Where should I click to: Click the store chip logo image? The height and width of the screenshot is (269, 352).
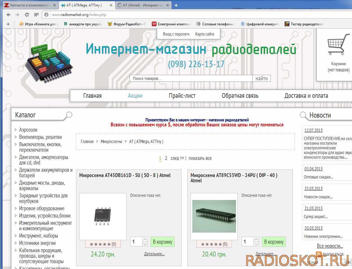click(x=49, y=63)
